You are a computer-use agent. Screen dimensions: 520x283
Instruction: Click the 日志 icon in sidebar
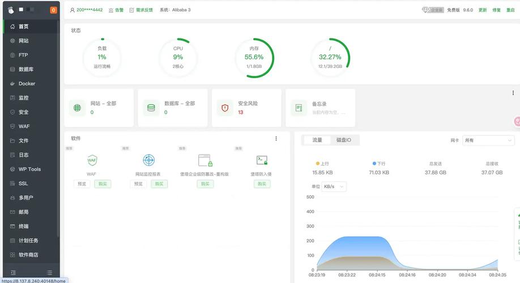pyautogui.click(x=12, y=155)
